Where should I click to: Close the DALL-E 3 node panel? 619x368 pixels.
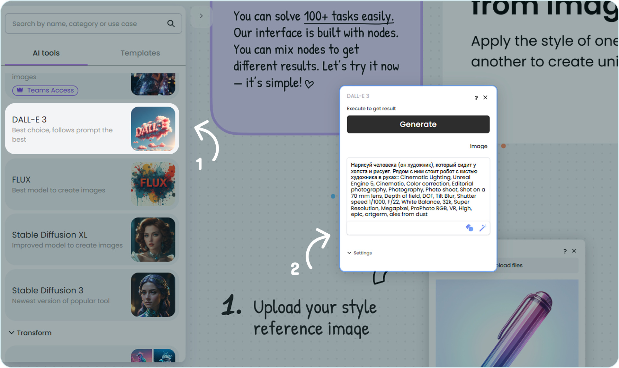(x=485, y=97)
